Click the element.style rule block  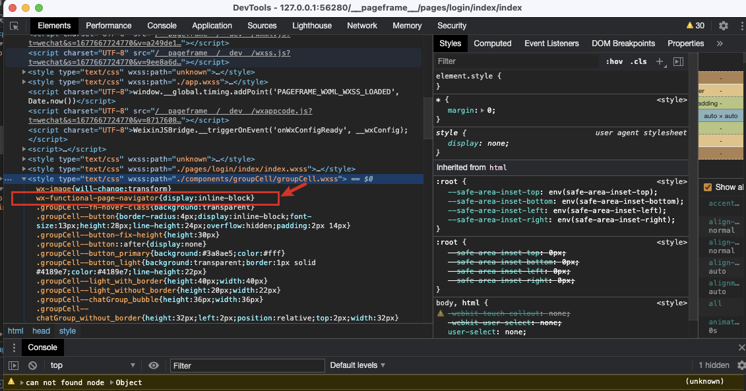[561, 81]
